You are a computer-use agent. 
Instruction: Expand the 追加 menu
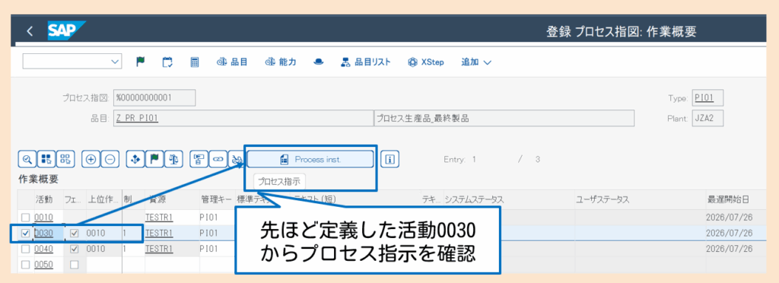476,62
